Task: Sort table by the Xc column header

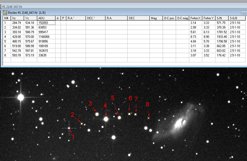Action: point(17,18)
